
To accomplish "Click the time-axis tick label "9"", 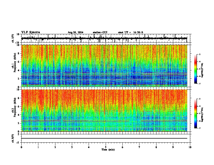I will click(173, 147).
